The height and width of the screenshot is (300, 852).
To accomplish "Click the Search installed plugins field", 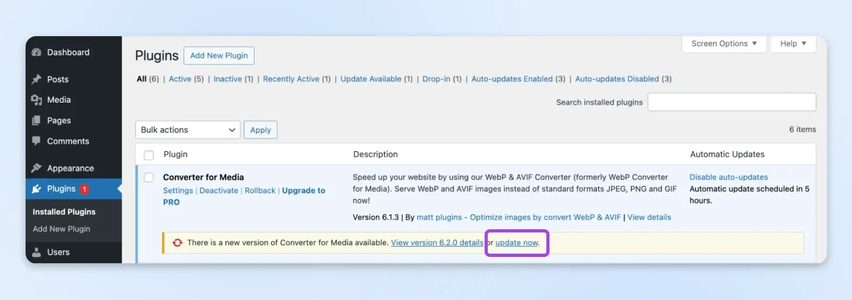I will pos(732,102).
